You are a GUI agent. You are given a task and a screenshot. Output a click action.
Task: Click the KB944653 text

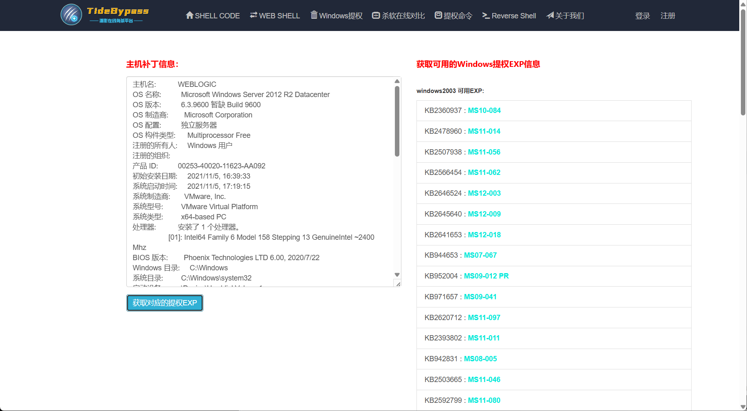coord(441,255)
